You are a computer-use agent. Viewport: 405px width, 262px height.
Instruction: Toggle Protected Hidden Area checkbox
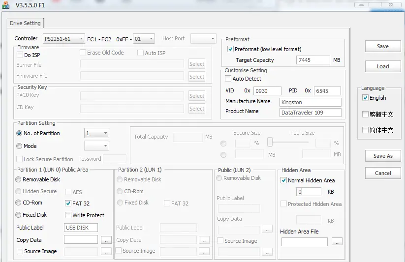coord(283,204)
